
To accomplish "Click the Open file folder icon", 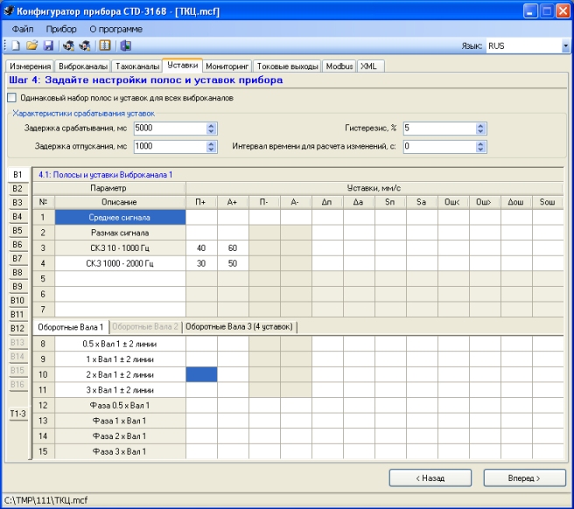I will pyautogui.click(x=31, y=45).
